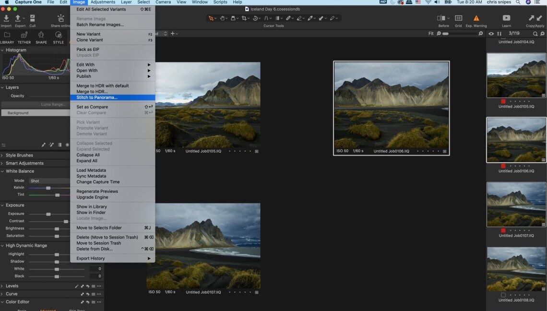Open the Learn video icon

(x=506, y=18)
